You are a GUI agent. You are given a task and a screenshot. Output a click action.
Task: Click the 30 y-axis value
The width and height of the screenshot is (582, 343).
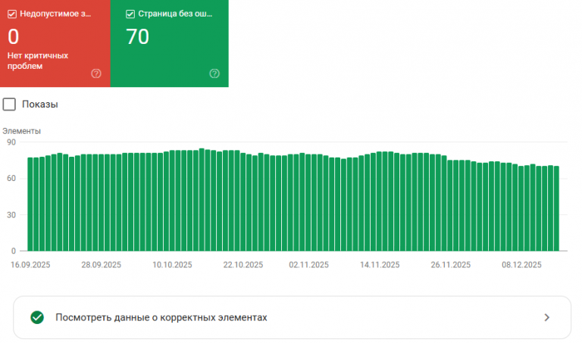click(x=11, y=215)
